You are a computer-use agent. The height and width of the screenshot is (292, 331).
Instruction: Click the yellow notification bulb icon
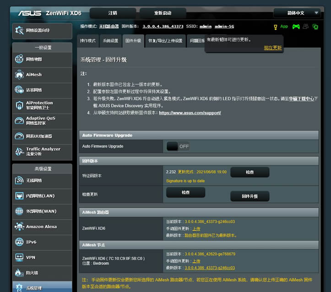[276, 27]
